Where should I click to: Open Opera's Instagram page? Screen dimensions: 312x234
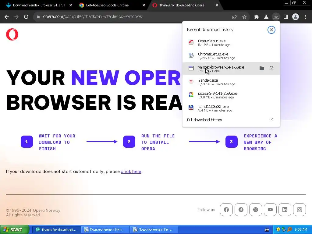pos(300,210)
